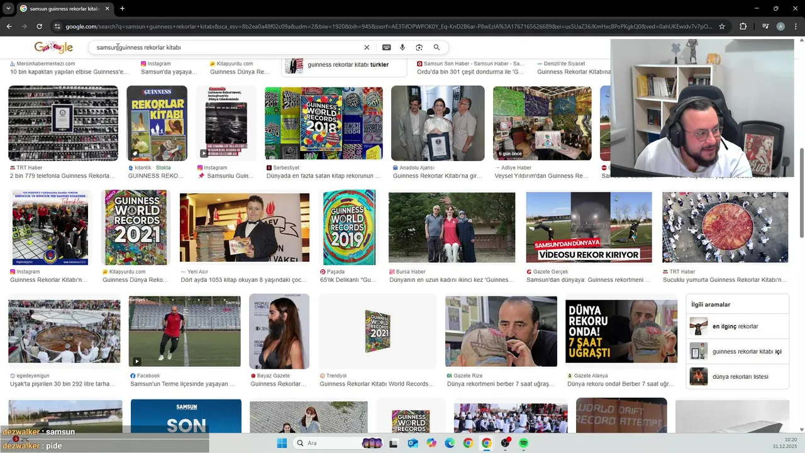Click the Kitapyurdu.com Guinness Dünya Re... caption

(x=240, y=72)
